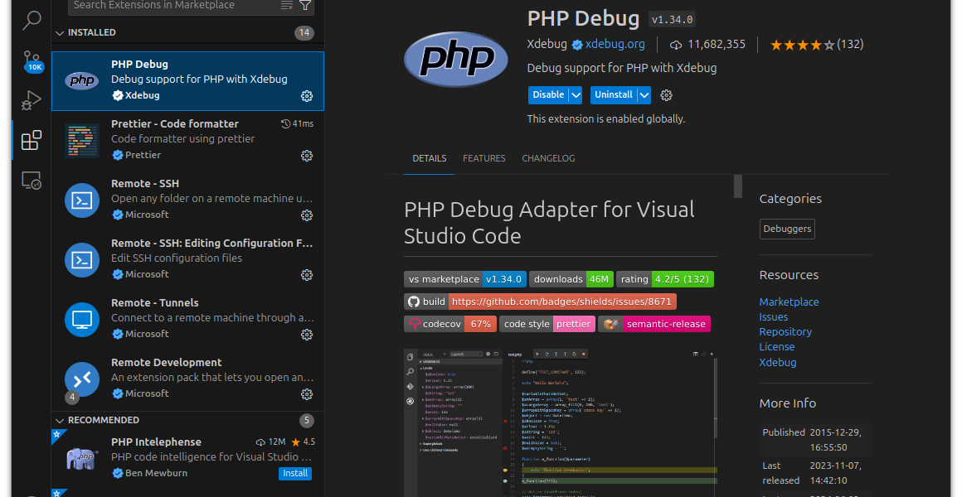Click the filter extensions funnel icon
This screenshot has width=962, height=497.
(305, 5)
